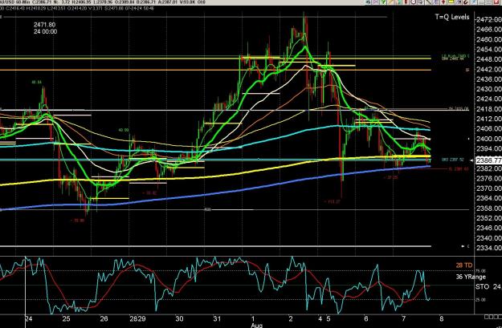Click date label 6 on time axis
The width and height of the screenshot is (502, 328).
click(366, 318)
